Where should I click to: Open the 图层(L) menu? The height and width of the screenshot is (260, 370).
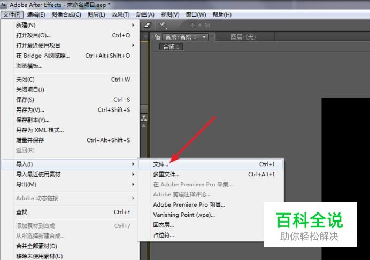[x=96, y=14]
